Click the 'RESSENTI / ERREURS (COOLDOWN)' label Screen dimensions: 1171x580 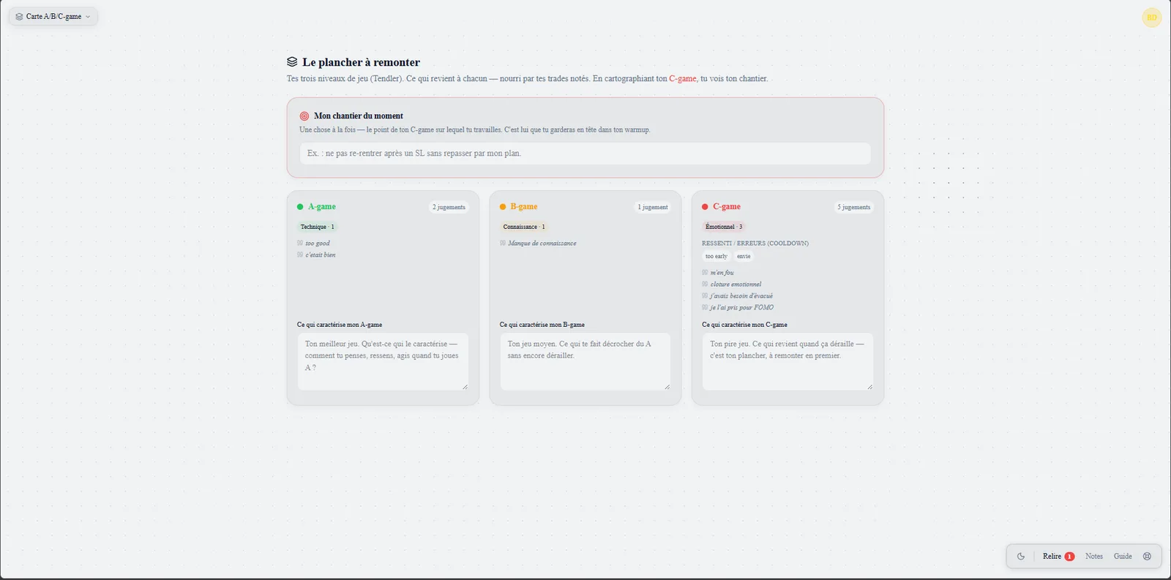point(755,244)
